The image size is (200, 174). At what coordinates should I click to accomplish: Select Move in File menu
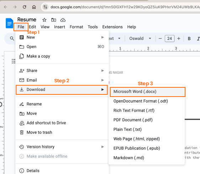[62, 113]
